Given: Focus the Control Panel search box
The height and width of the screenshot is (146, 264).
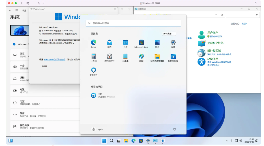Looking at the screenshot, I should click(x=242, y=15).
